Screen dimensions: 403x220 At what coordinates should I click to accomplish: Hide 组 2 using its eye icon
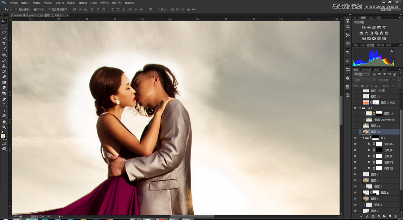coord(355,138)
